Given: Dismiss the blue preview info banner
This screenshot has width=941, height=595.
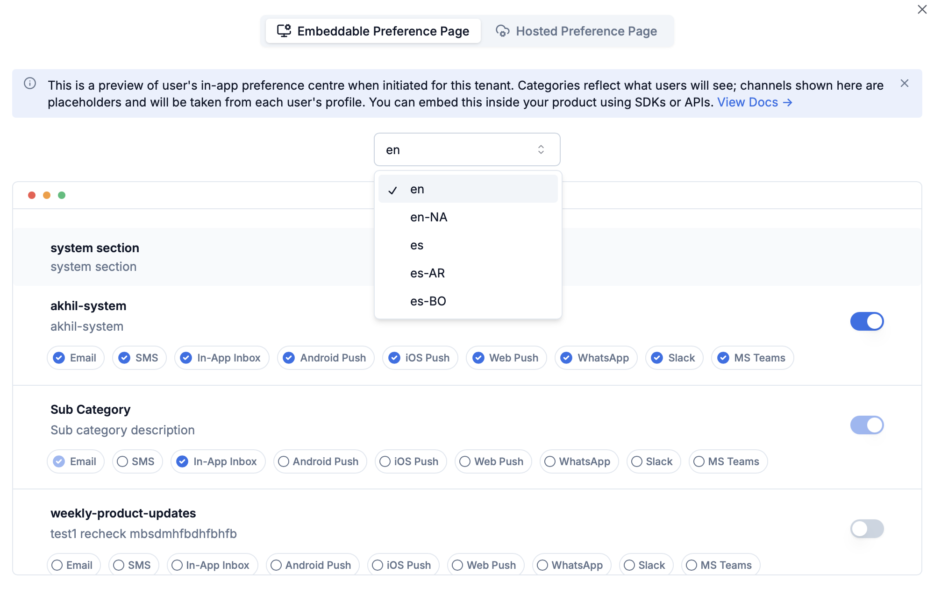Looking at the screenshot, I should coord(905,84).
